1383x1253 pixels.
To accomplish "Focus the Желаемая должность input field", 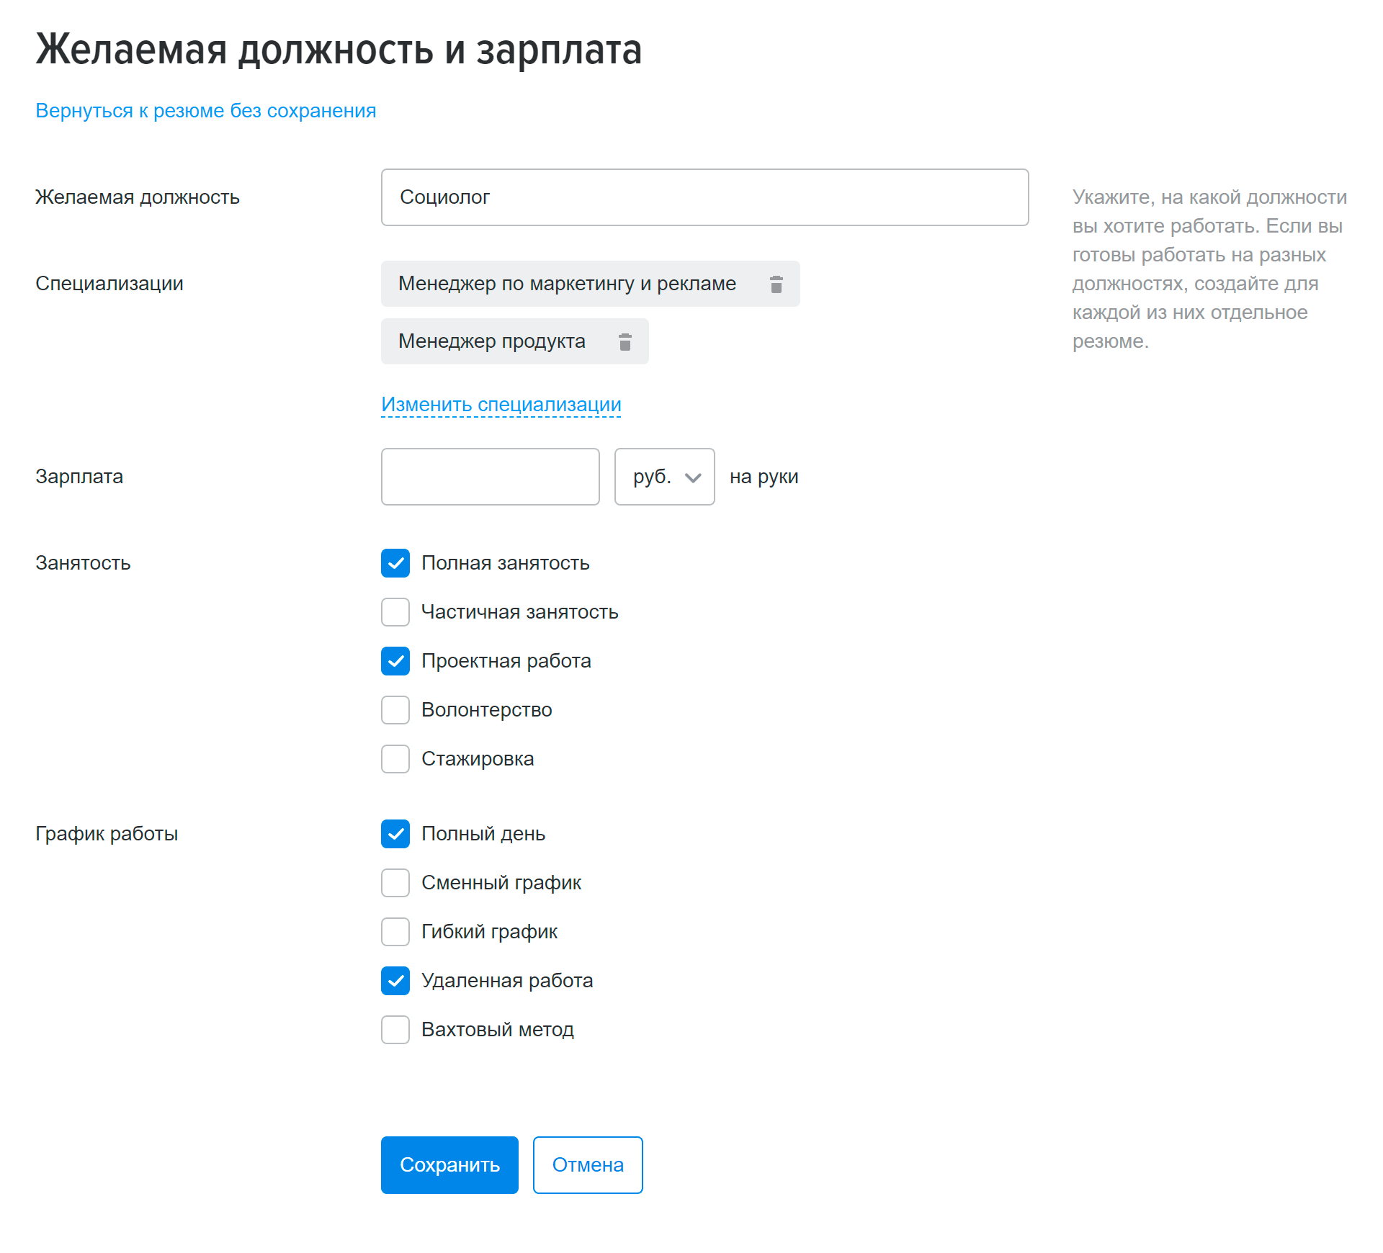I will (x=704, y=197).
